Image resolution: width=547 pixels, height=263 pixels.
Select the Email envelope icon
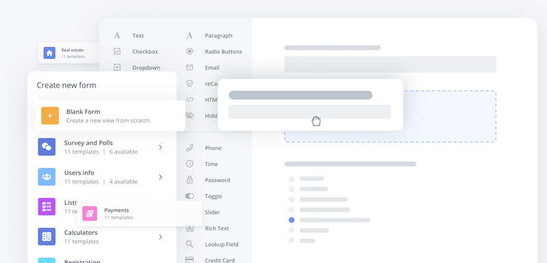point(189,68)
